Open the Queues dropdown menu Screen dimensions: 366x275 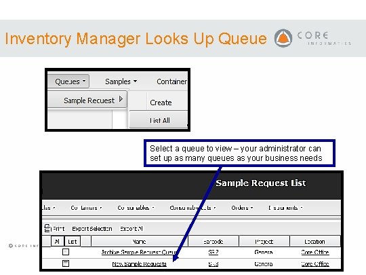click(x=68, y=81)
